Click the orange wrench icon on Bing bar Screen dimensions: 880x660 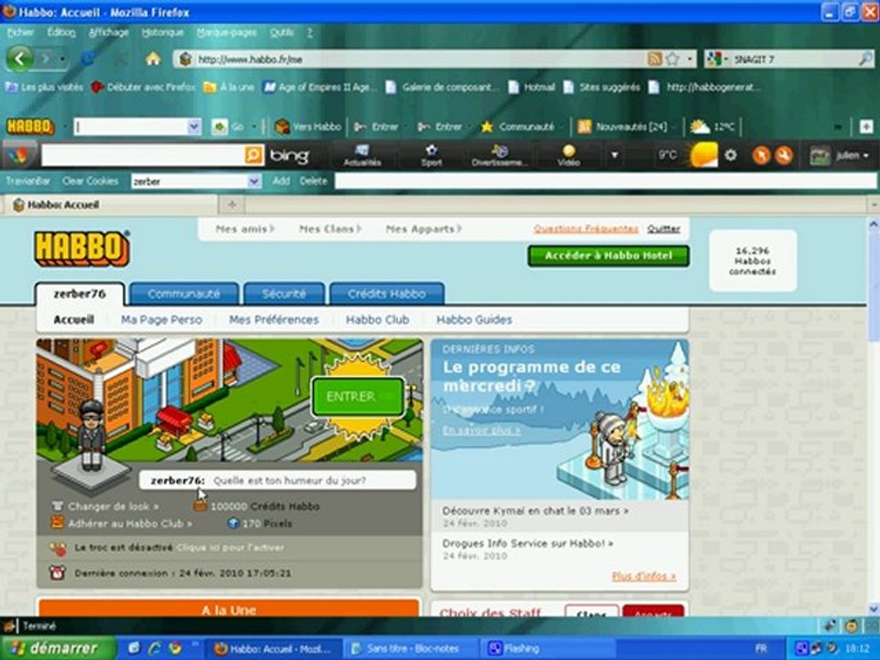784,155
